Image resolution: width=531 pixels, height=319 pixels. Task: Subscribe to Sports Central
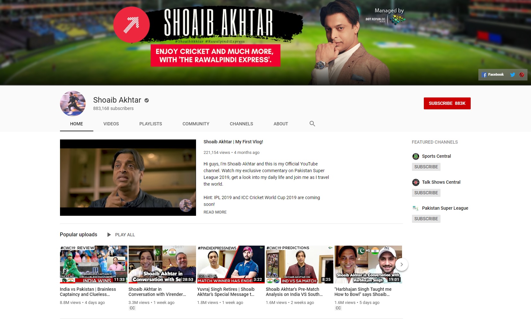[x=426, y=167]
